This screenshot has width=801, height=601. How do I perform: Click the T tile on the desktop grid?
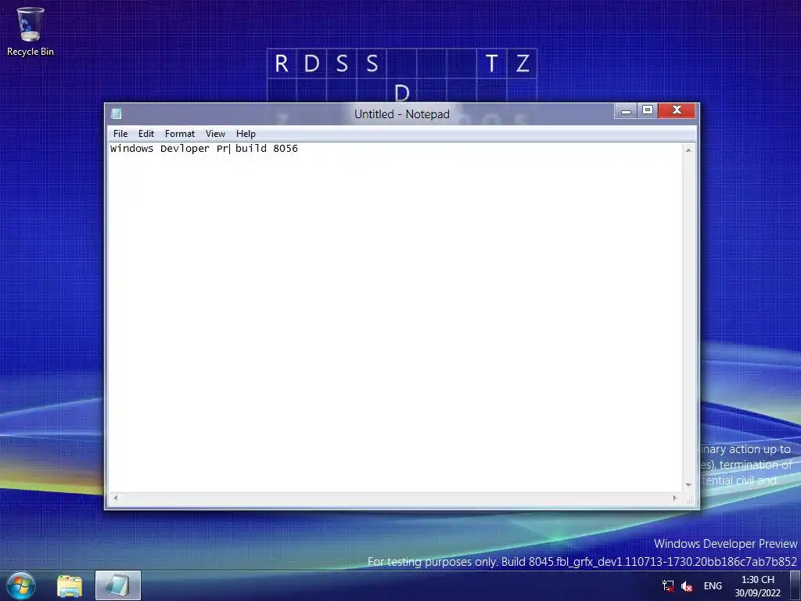click(491, 63)
